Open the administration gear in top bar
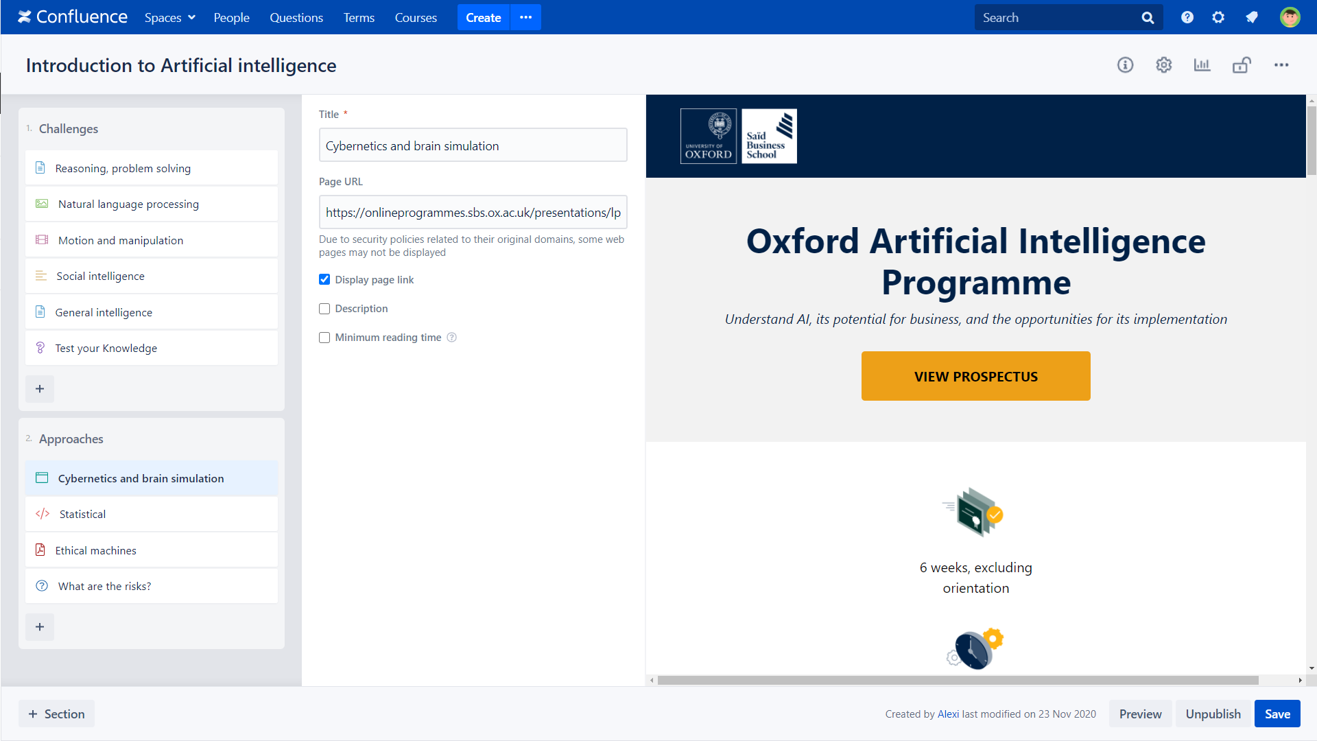Viewport: 1317px width, 741px height. [1218, 18]
